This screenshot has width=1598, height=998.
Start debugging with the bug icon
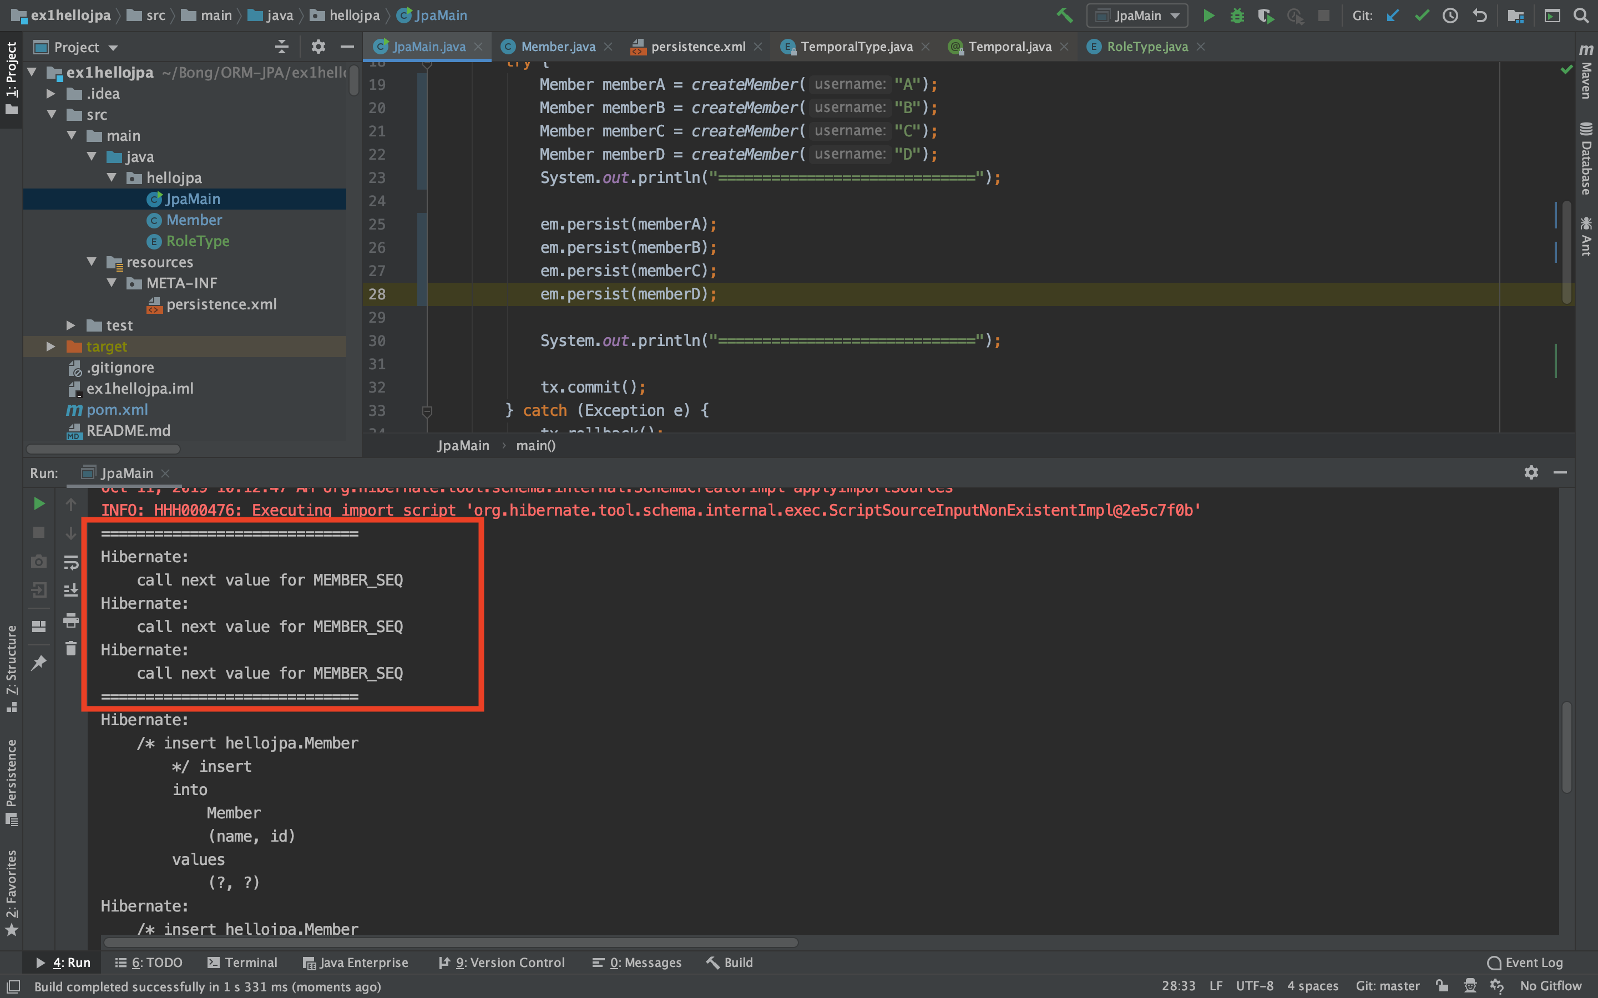click(x=1237, y=15)
